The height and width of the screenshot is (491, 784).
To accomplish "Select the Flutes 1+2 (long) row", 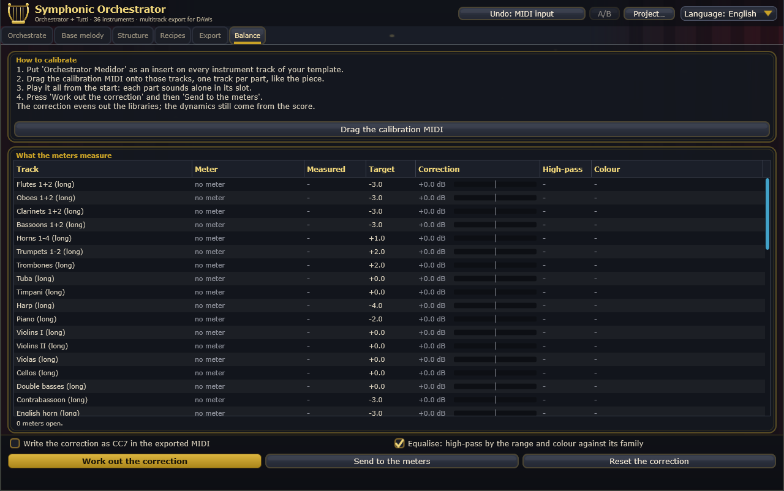I will point(390,184).
